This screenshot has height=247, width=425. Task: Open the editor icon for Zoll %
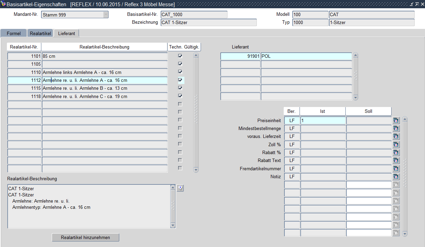[396, 144]
